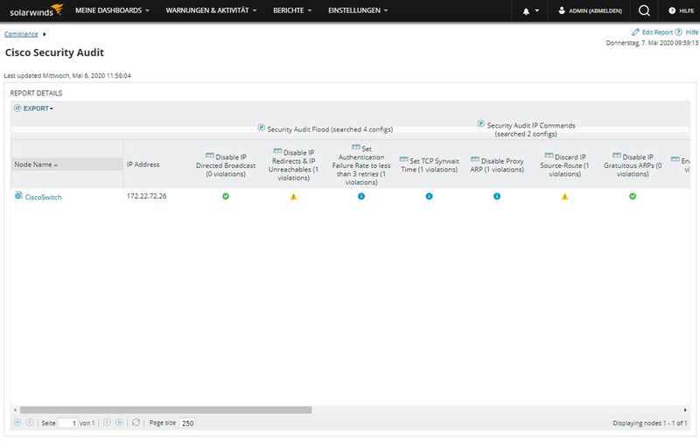Click info icon under TCP Synwait Time

click(429, 196)
